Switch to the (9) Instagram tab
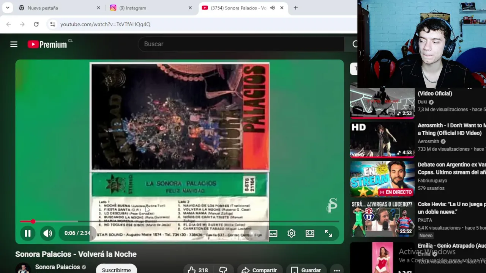Image resolution: width=486 pixels, height=273 pixels. [151, 8]
